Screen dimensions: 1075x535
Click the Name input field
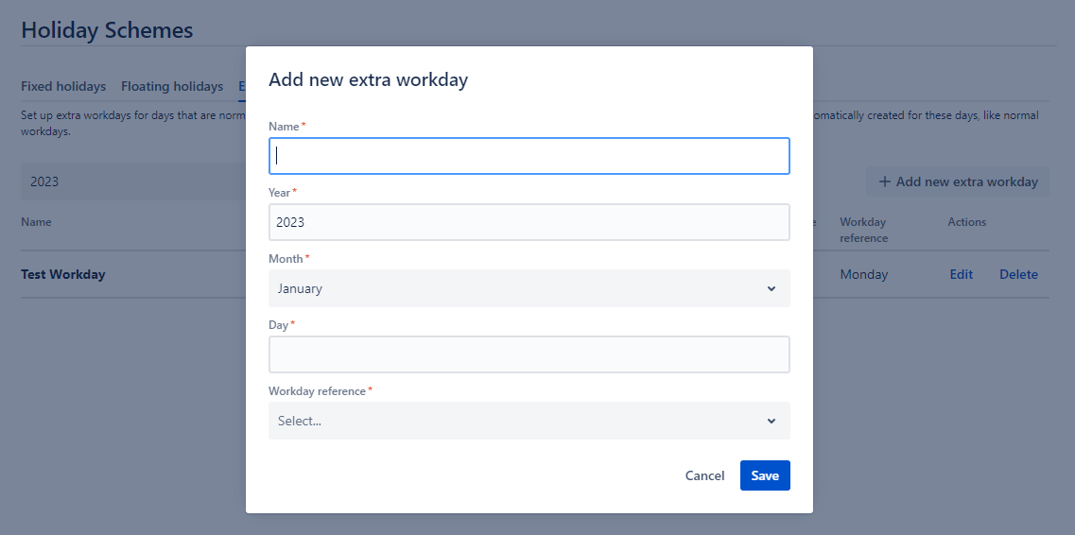point(529,156)
